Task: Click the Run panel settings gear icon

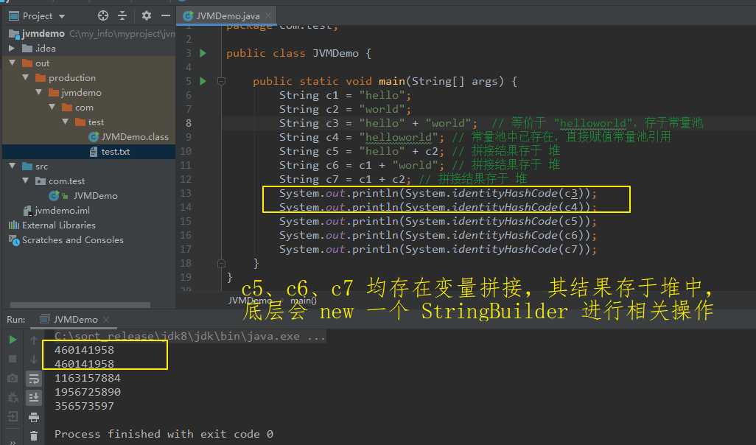Action: [13, 398]
